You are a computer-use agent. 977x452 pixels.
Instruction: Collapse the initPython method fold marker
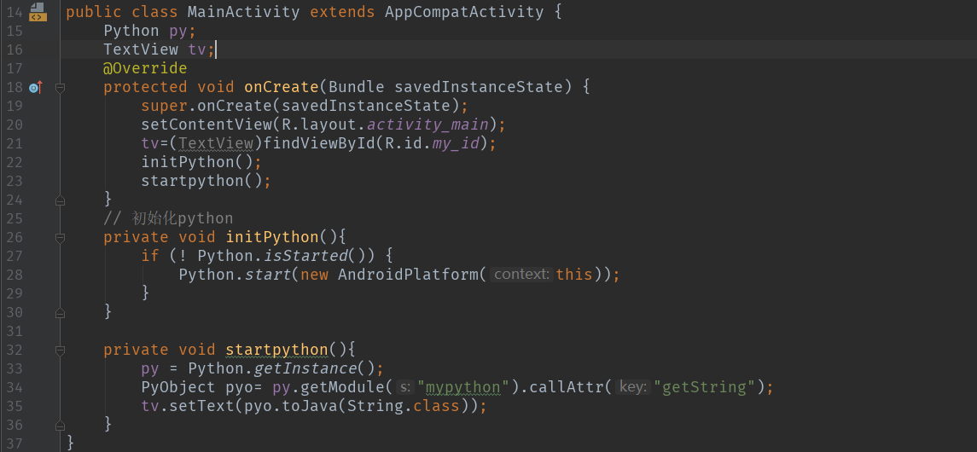click(60, 237)
